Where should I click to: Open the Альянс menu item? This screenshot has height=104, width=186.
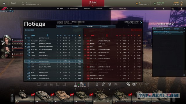tap(111, 9)
